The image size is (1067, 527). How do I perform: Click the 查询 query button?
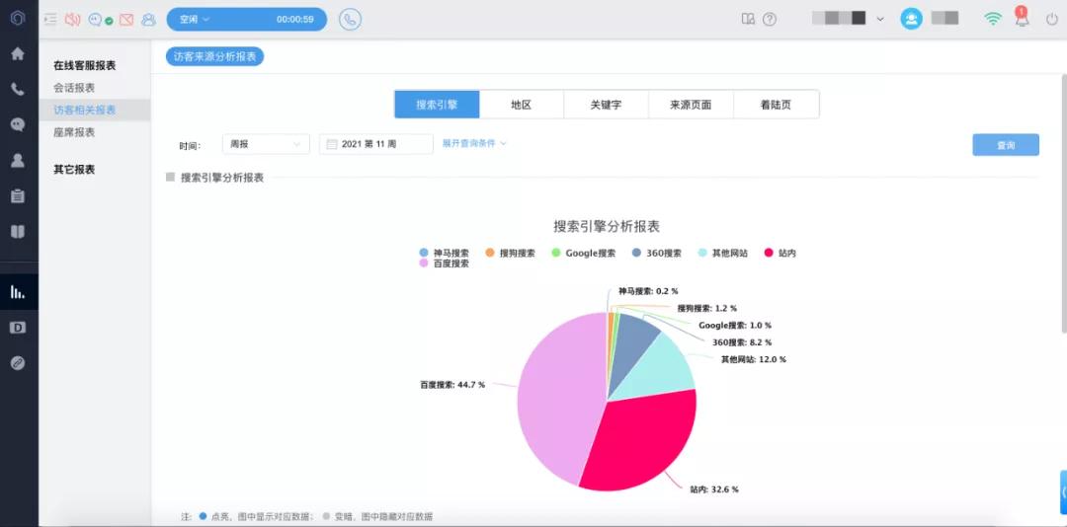[x=1006, y=145]
